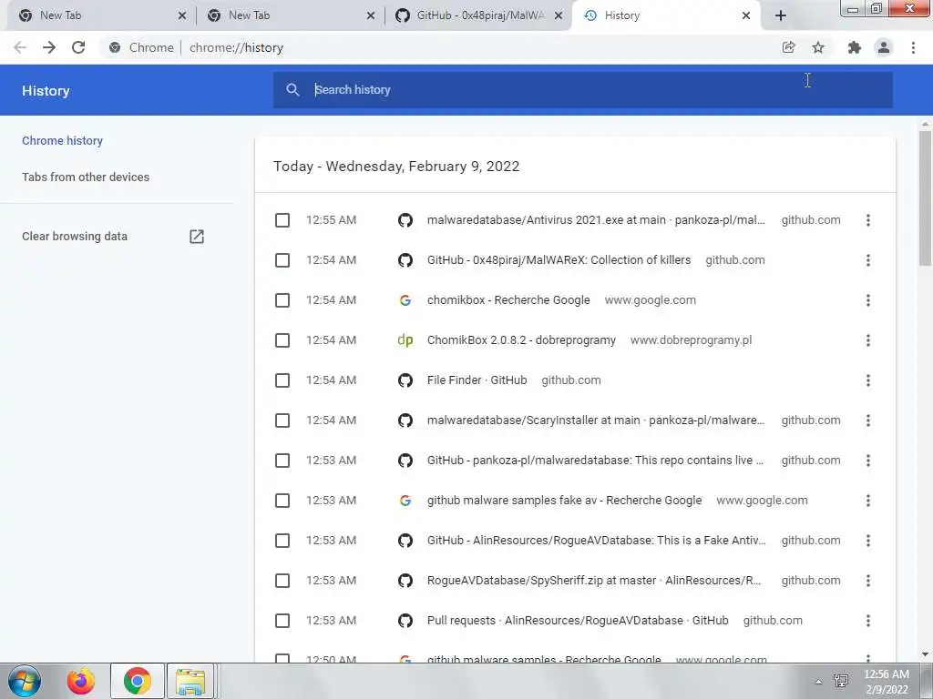Open the Windows Start orb
Screen dimensions: 933x699
point(25,681)
